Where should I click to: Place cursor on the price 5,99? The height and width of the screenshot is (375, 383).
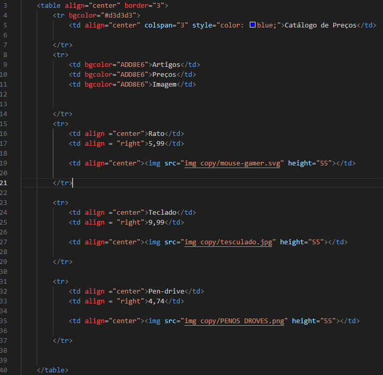[156, 144]
